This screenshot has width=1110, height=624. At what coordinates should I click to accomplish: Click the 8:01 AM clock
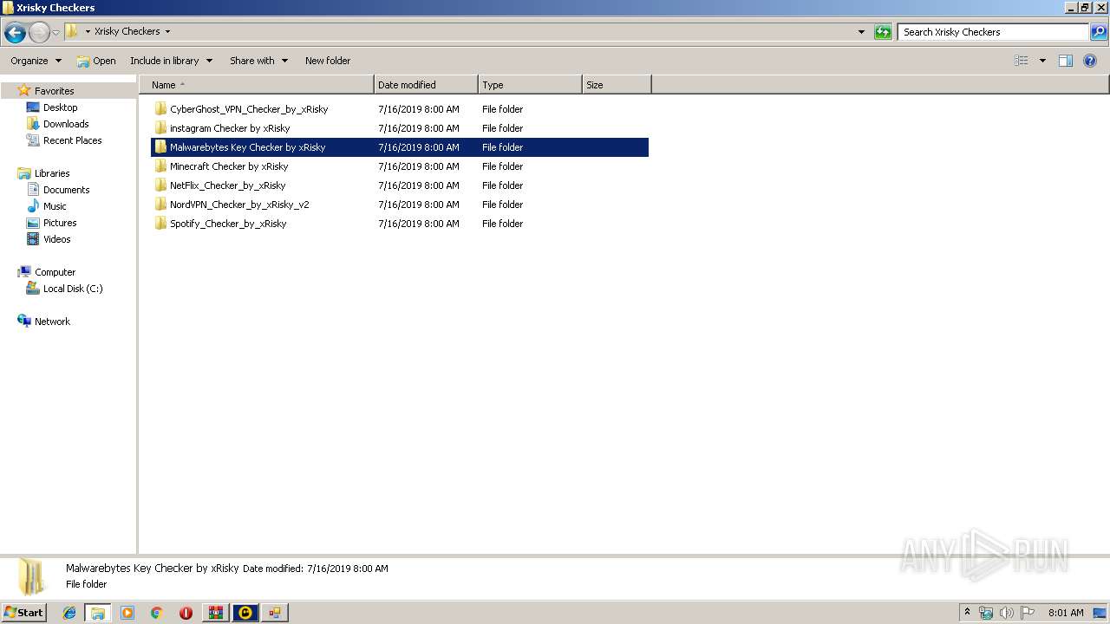[1066, 613]
